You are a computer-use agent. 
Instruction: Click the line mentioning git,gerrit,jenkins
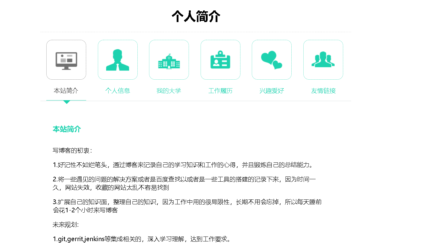142,239
